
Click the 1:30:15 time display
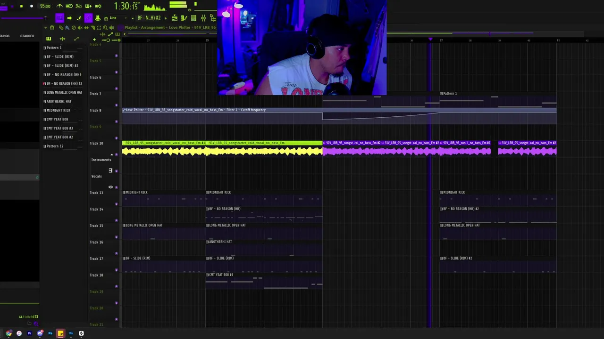coord(126,6)
